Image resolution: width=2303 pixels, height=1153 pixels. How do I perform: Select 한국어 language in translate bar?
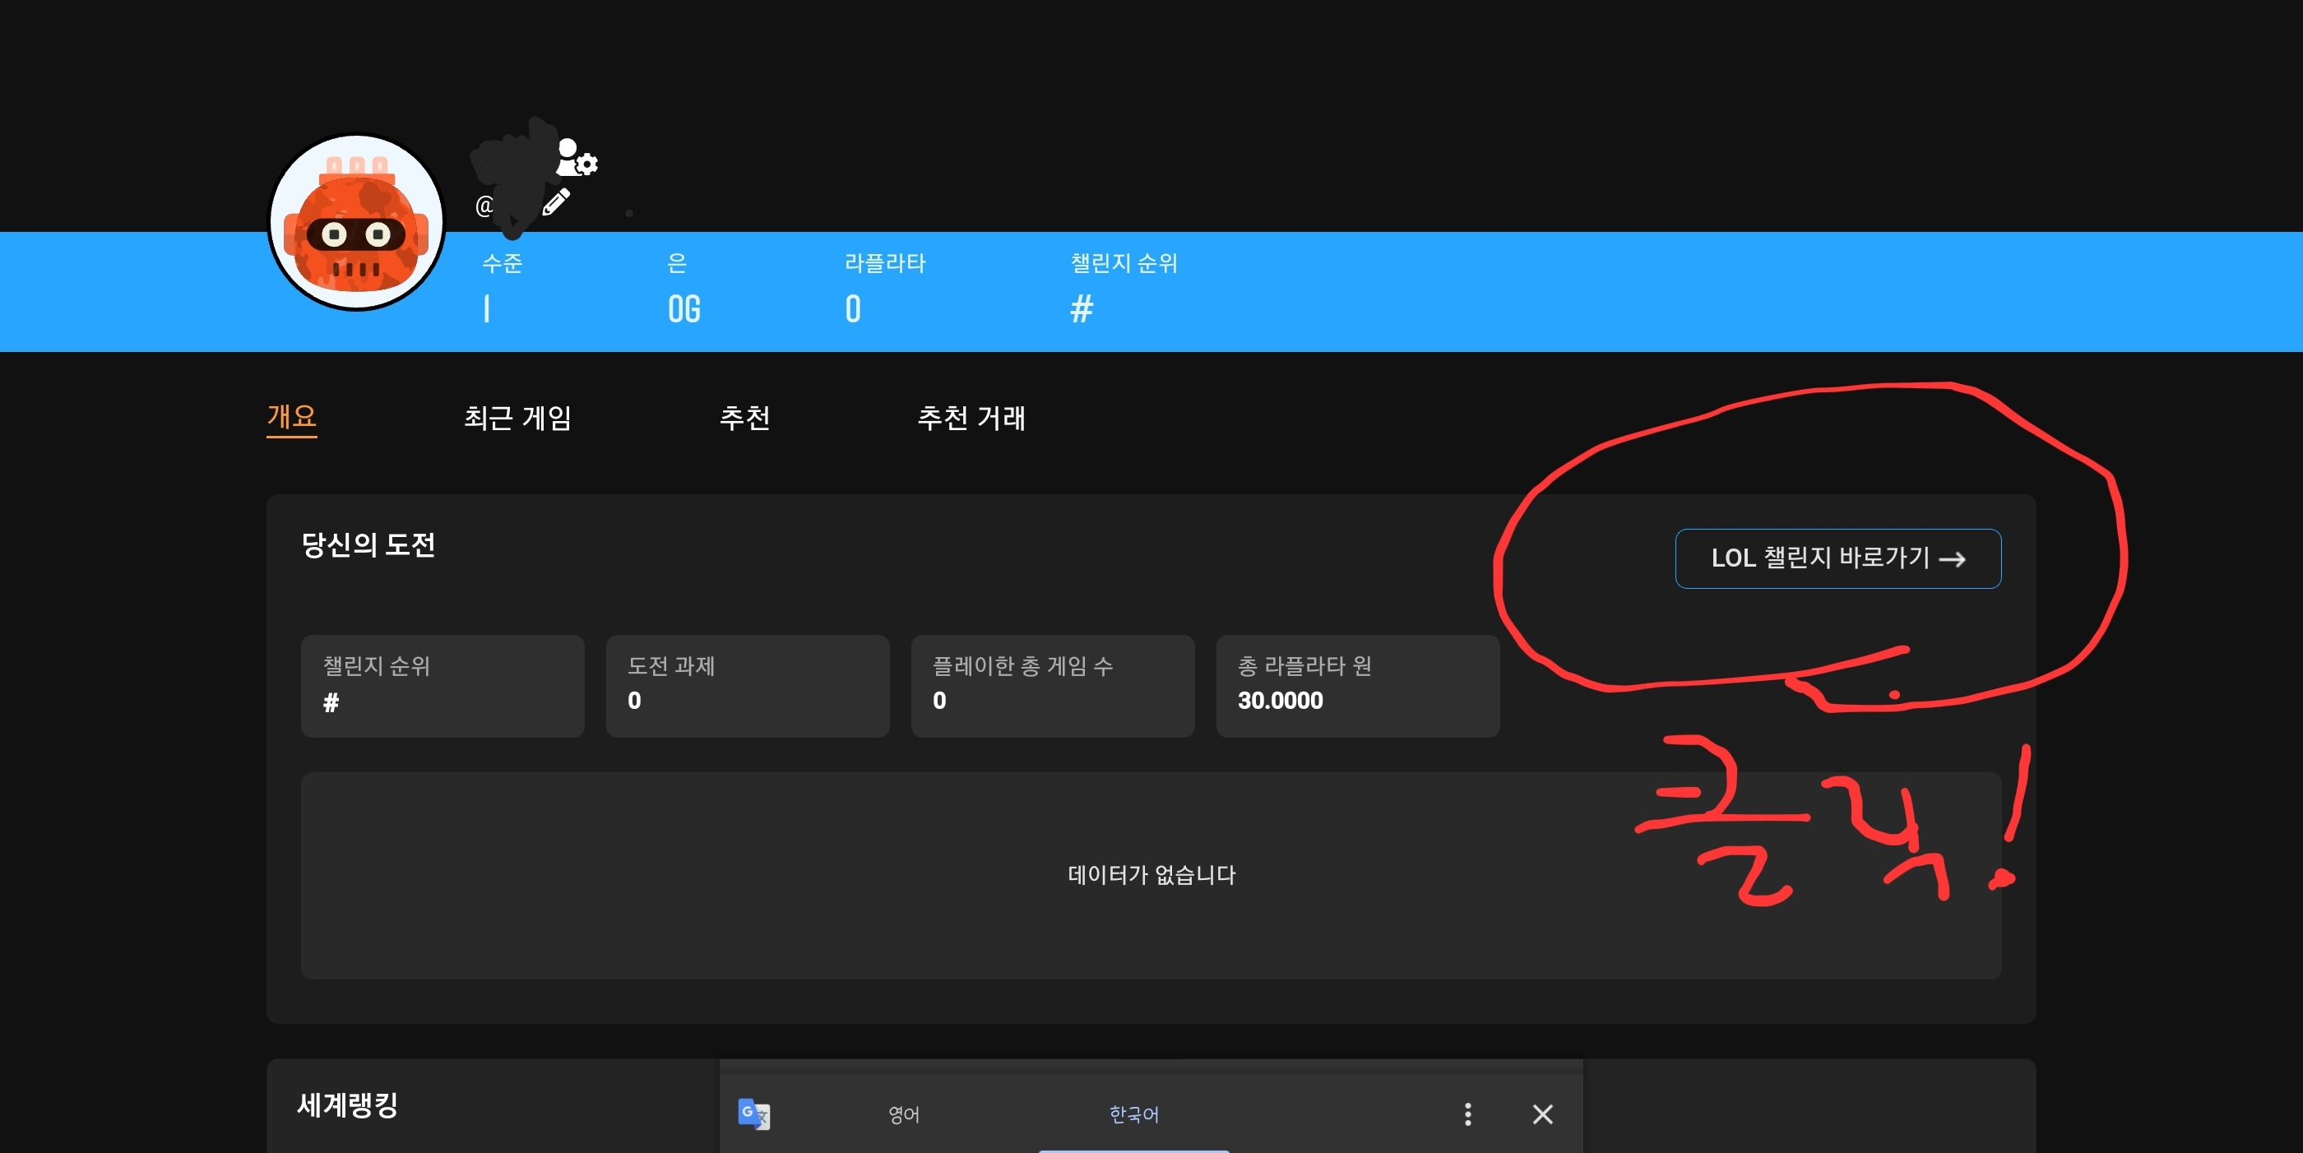pos(1133,1114)
